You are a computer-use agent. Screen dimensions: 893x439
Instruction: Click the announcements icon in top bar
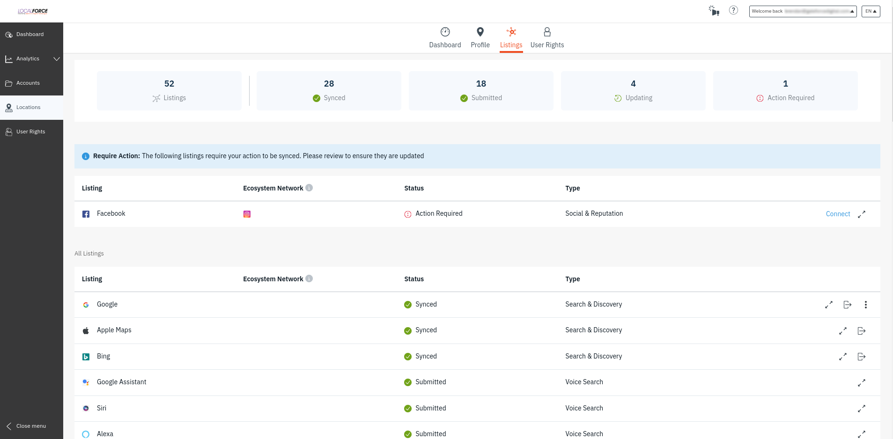[x=714, y=11]
